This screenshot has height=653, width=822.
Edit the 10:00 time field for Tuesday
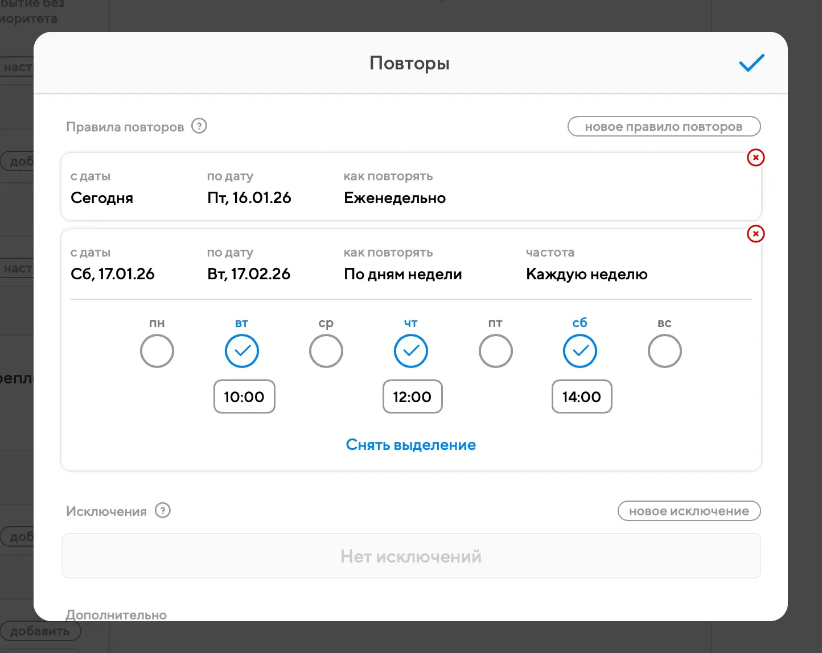pyautogui.click(x=244, y=396)
